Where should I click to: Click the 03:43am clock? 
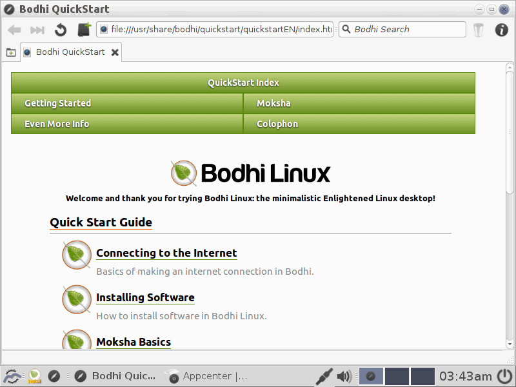pos(466,376)
